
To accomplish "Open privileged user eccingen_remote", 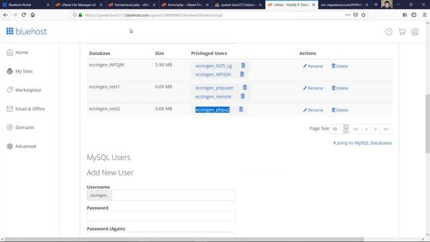I will click(x=213, y=97).
